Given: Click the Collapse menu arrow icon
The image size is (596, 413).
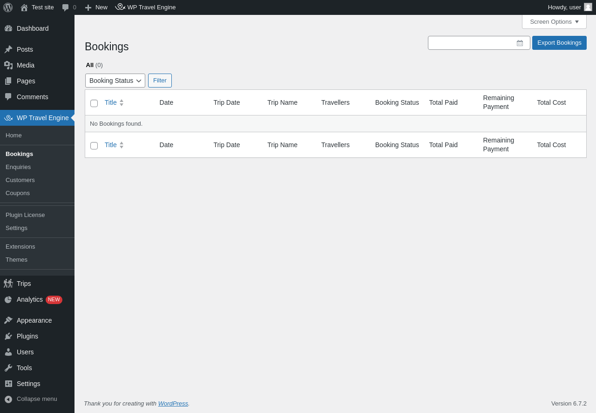Looking at the screenshot, I should [8, 399].
